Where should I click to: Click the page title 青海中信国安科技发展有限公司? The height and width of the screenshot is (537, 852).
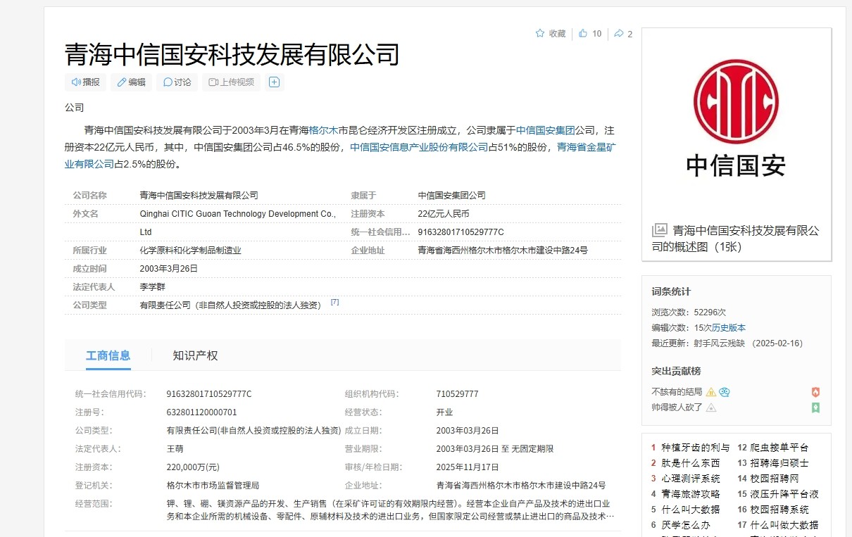(232, 54)
